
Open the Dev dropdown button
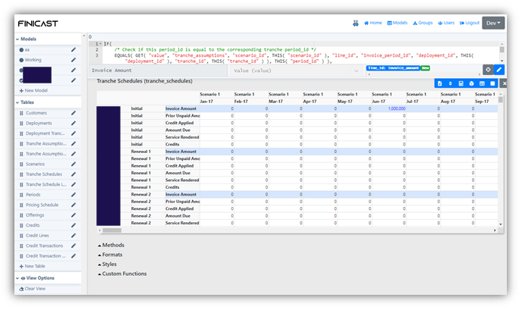(x=493, y=23)
